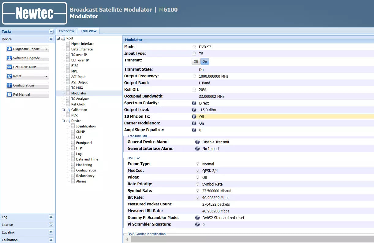The height and width of the screenshot is (243, 374).
Task: Click edit icon beside Spectrum Polarity value
Action: (194, 103)
